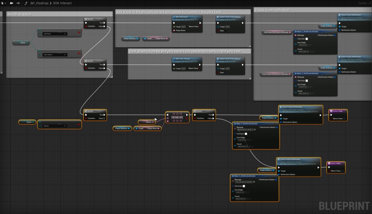Uncheck Clear in lower Update Build Parts node

226,72
